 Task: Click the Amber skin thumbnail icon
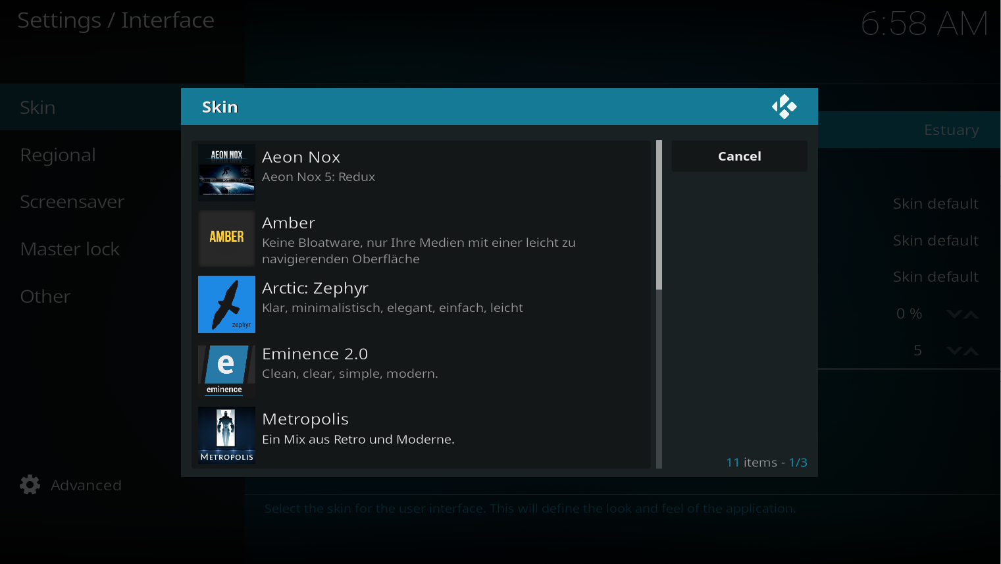tap(226, 238)
